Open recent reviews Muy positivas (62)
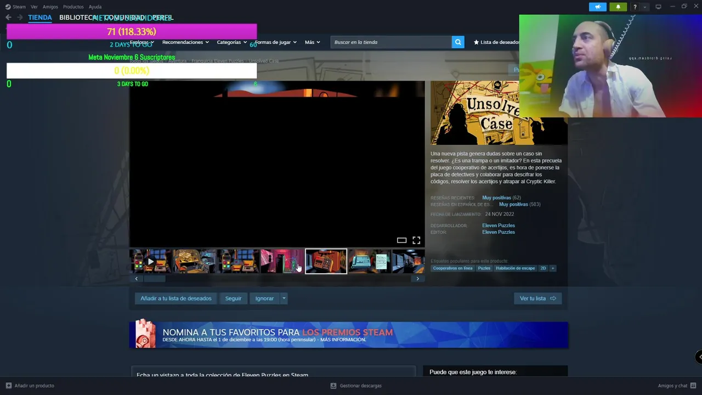 [501, 198]
